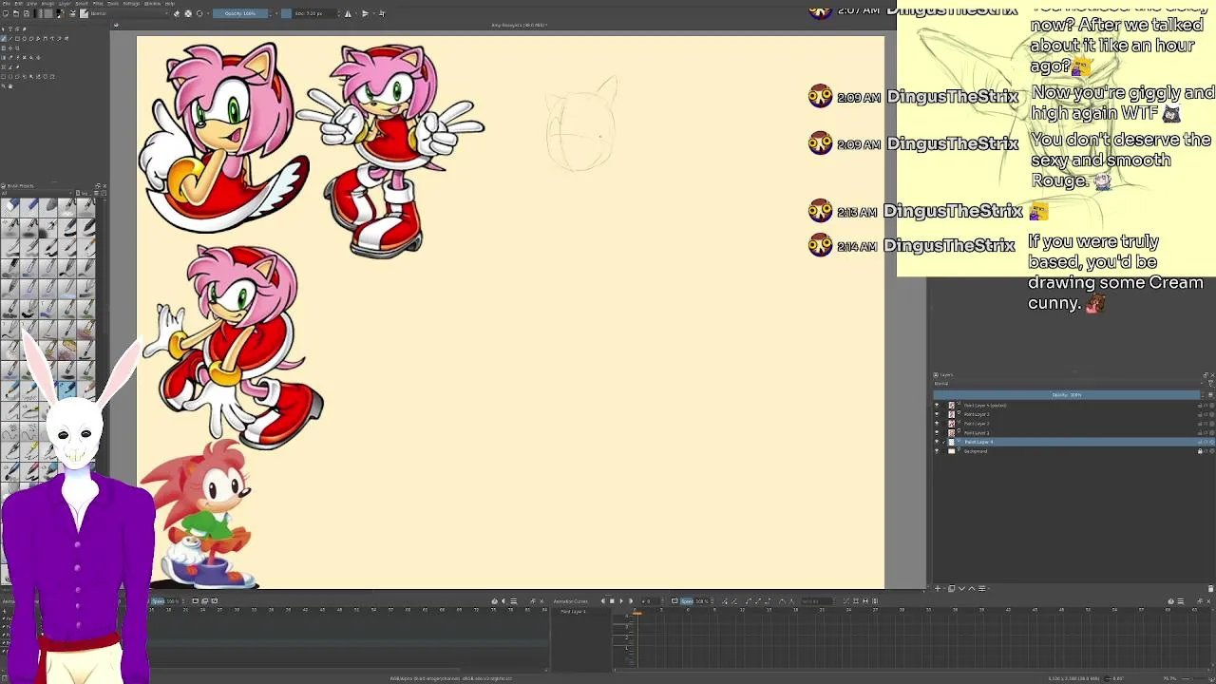Reload the original brush preset

(x=199, y=13)
